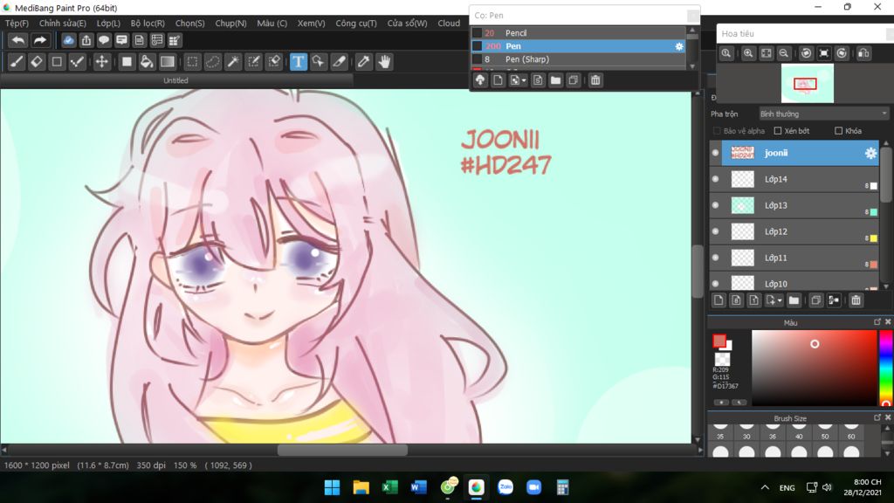Select the Bucket fill tool
The height and width of the screenshot is (503, 894).
[147, 62]
